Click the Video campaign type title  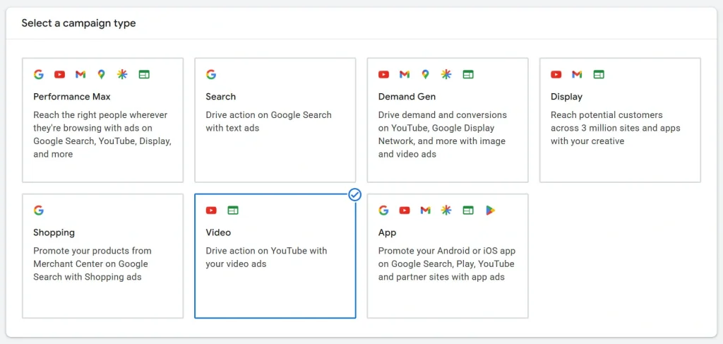[x=218, y=232]
